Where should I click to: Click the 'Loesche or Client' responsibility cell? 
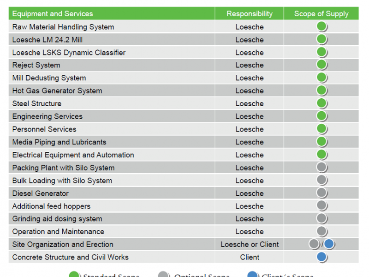[250, 244]
